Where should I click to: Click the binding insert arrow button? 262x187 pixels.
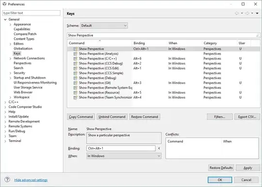pos(159,148)
